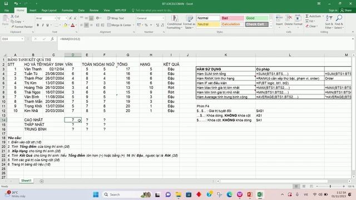Click the AutoSum sigma icon
Viewport: 356px width, 200px height.
(x=307, y=16)
